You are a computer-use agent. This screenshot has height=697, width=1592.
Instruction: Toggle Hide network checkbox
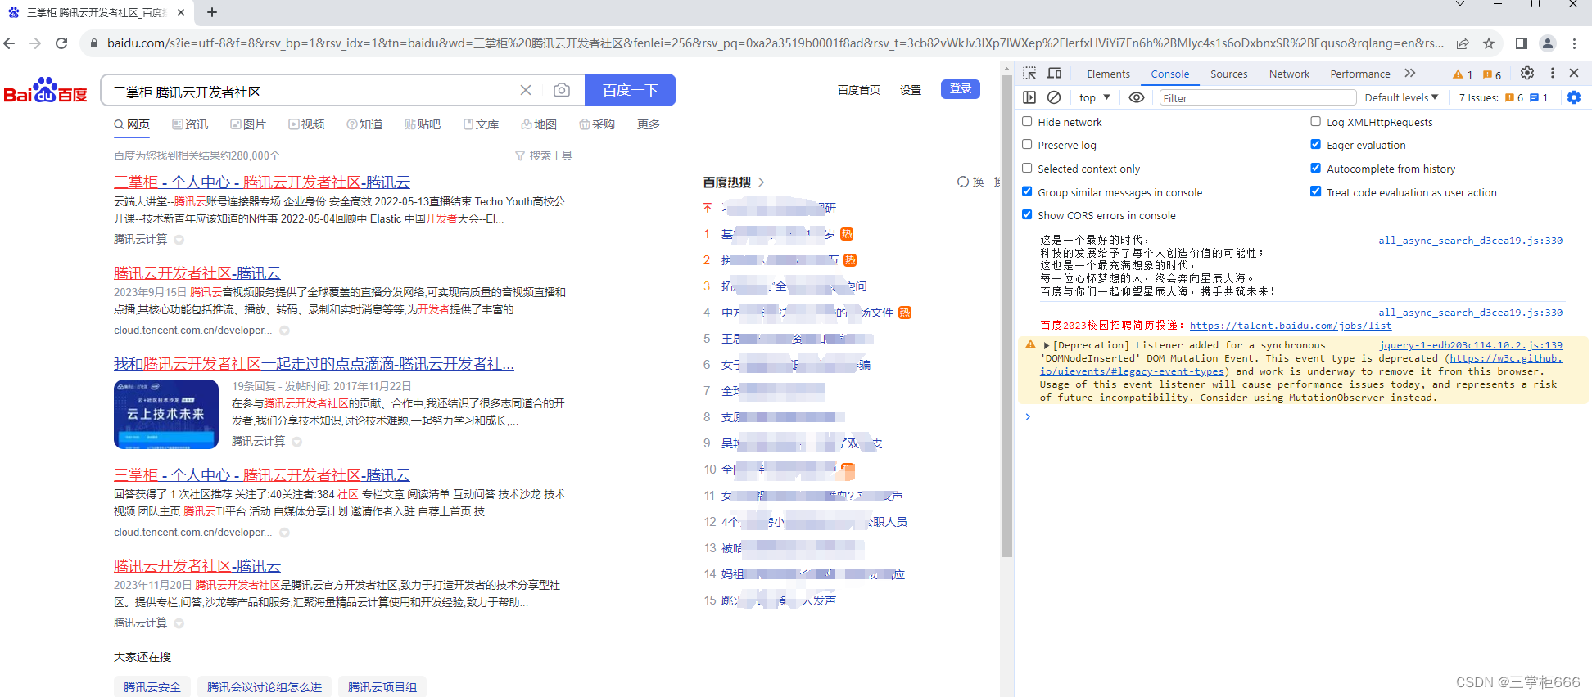tap(1027, 121)
